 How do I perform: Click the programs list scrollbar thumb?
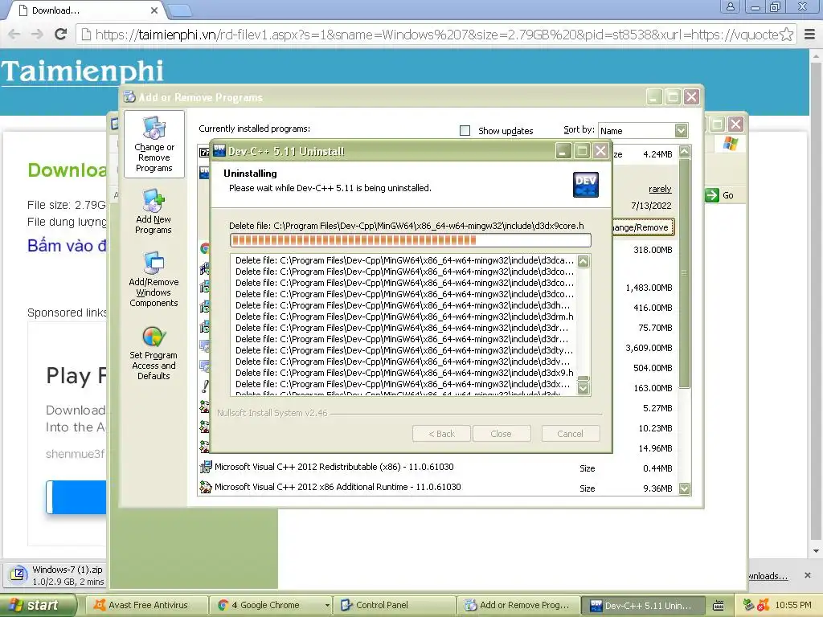(x=685, y=273)
